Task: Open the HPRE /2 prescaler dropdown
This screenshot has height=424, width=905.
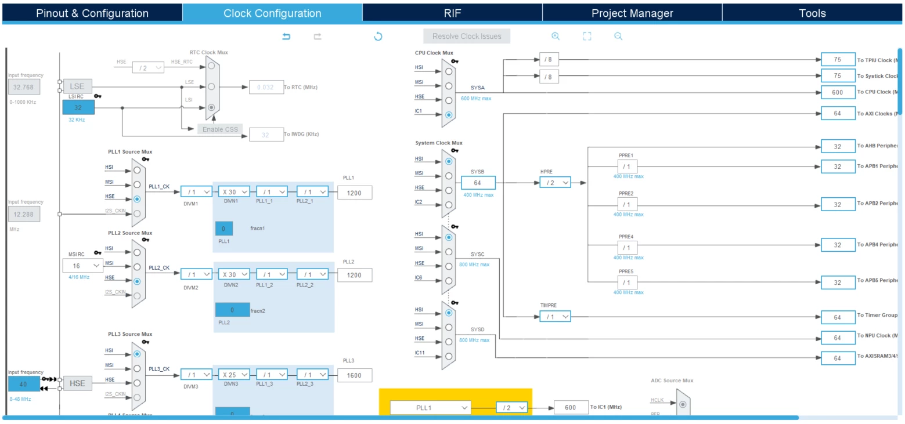Action: pos(555,183)
